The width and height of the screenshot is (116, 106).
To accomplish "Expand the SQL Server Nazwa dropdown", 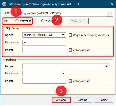I will pyautogui.click(x=63, y=35).
